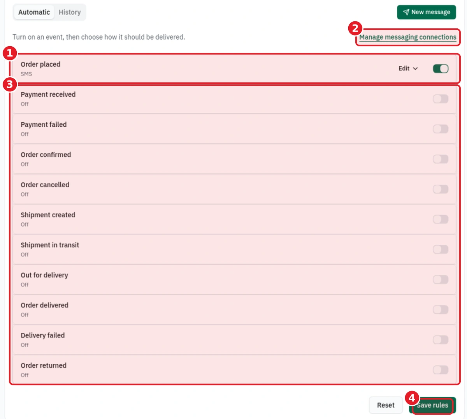The width and height of the screenshot is (467, 419).
Task: Turn off the Order placed toggle
Action: [x=441, y=68]
